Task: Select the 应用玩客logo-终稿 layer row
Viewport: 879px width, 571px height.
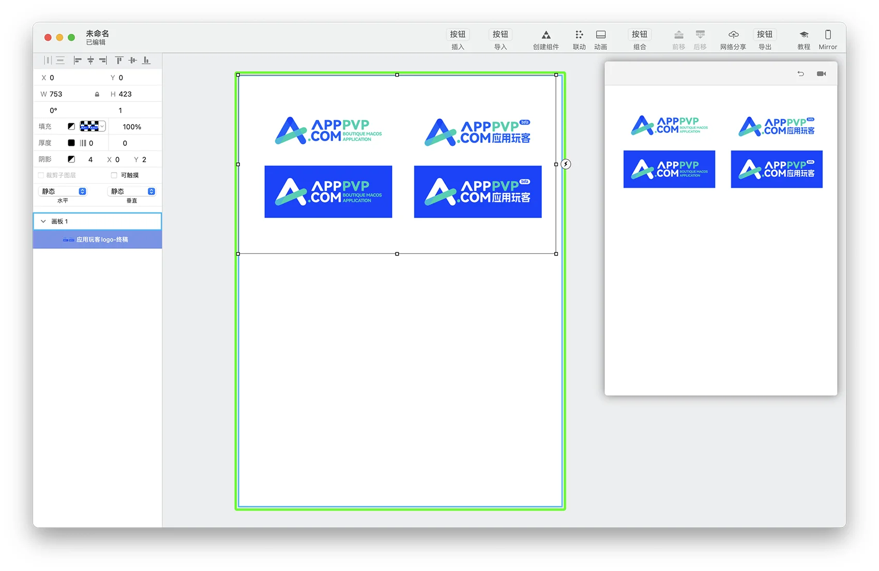Action: [x=98, y=239]
